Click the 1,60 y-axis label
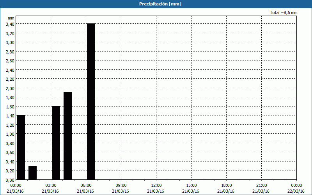 [x=10, y=106]
